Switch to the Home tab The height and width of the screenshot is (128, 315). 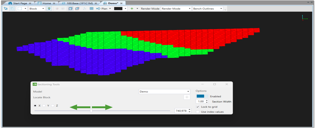[47, 3]
